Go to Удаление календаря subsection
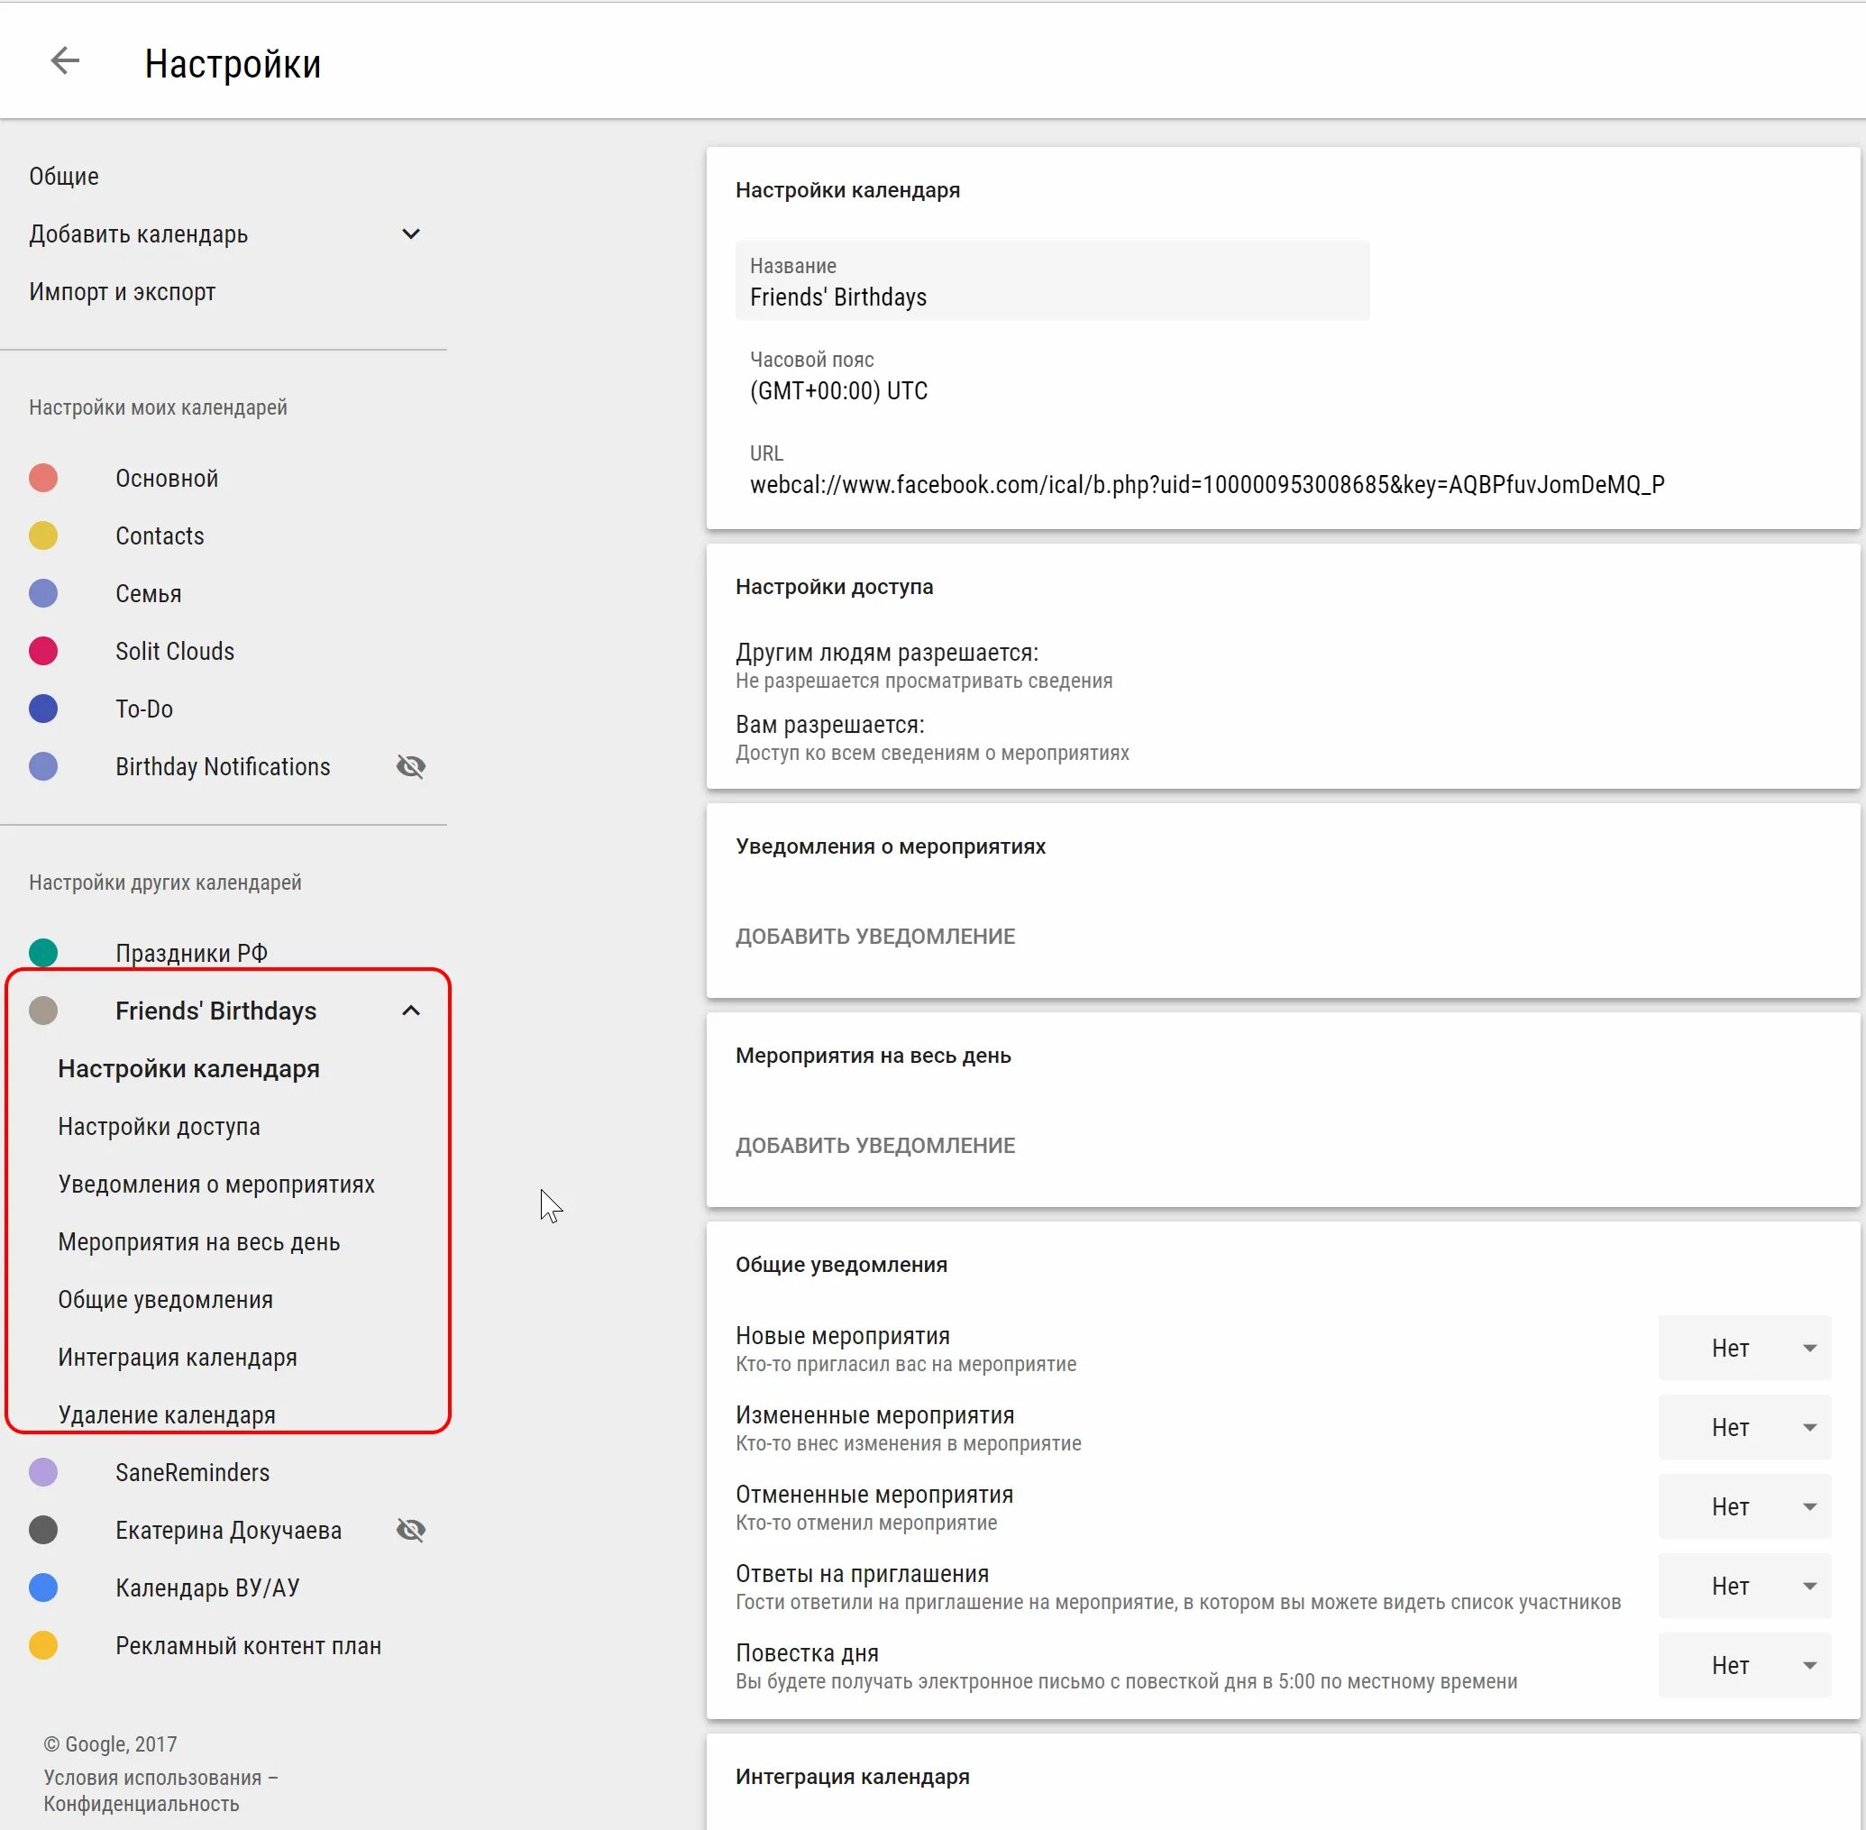1866x1830 pixels. [166, 1414]
